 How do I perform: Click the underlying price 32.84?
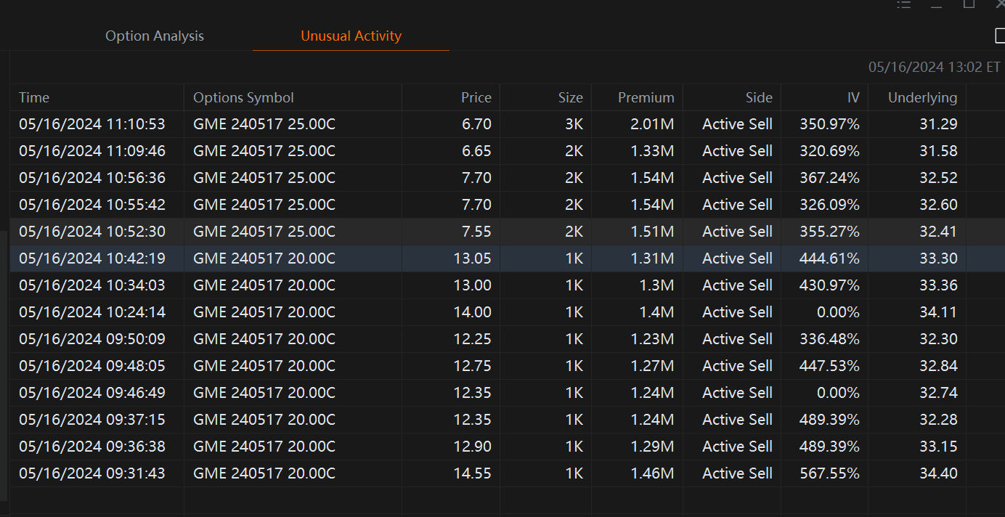tap(938, 366)
